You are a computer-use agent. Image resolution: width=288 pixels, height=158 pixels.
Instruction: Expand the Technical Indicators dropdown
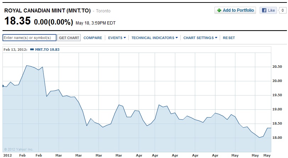coord(154,38)
